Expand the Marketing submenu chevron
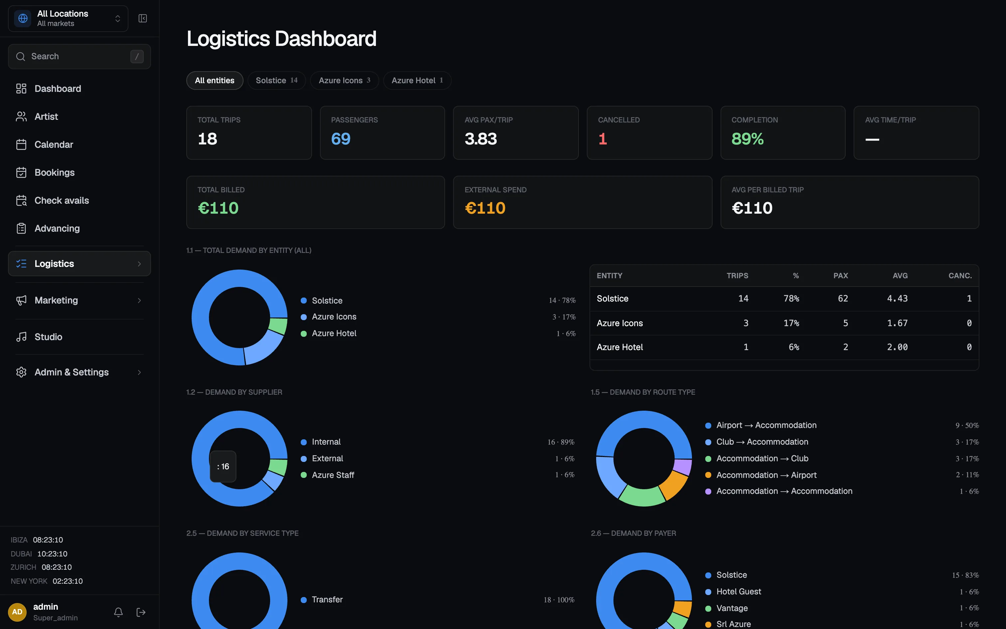The width and height of the screenshot is (1006, 629). 139,300
